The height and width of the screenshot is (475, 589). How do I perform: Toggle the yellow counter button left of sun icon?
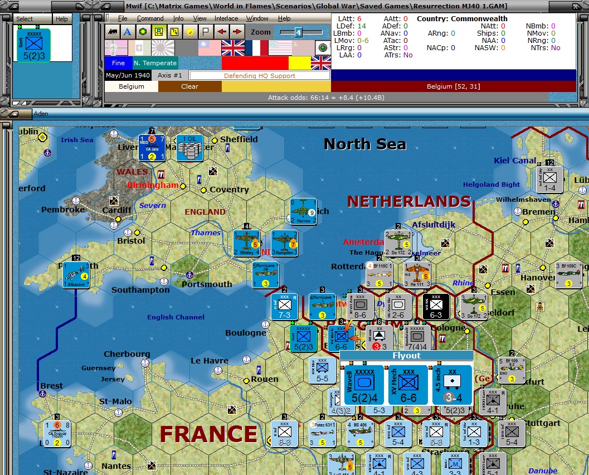point(174,32)
